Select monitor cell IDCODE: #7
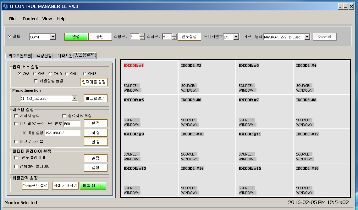 pos(264,112)
